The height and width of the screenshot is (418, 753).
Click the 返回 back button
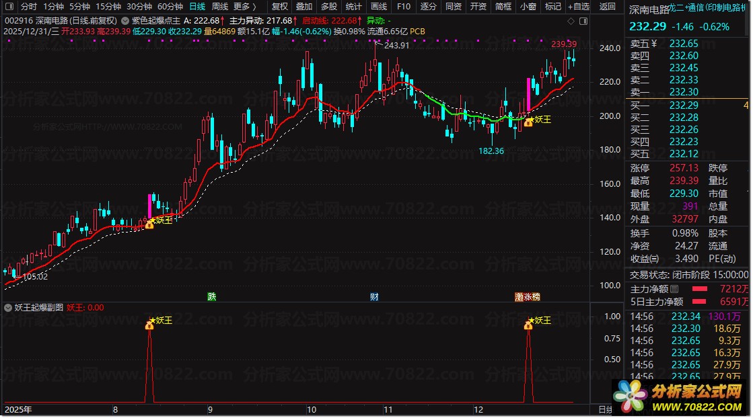[x=608, y=7]
